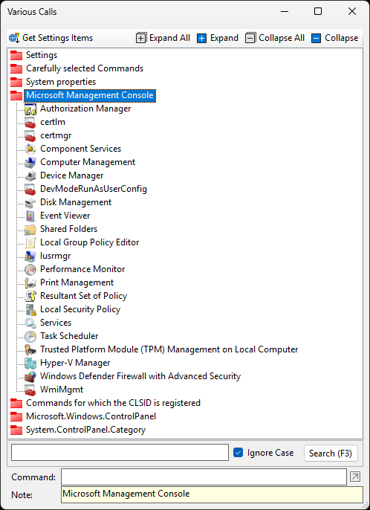This screenshot has width=370, height=510.
Task: Select the Component Services entry
Action: pyautogui.click(x=81, y=149)
